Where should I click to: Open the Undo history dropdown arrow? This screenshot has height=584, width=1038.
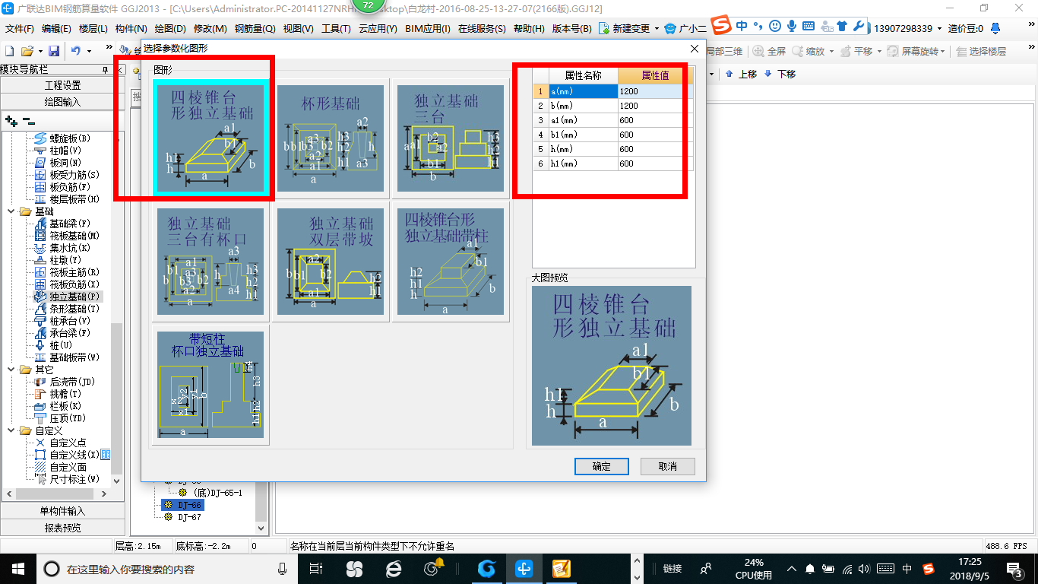pos(89,51)
